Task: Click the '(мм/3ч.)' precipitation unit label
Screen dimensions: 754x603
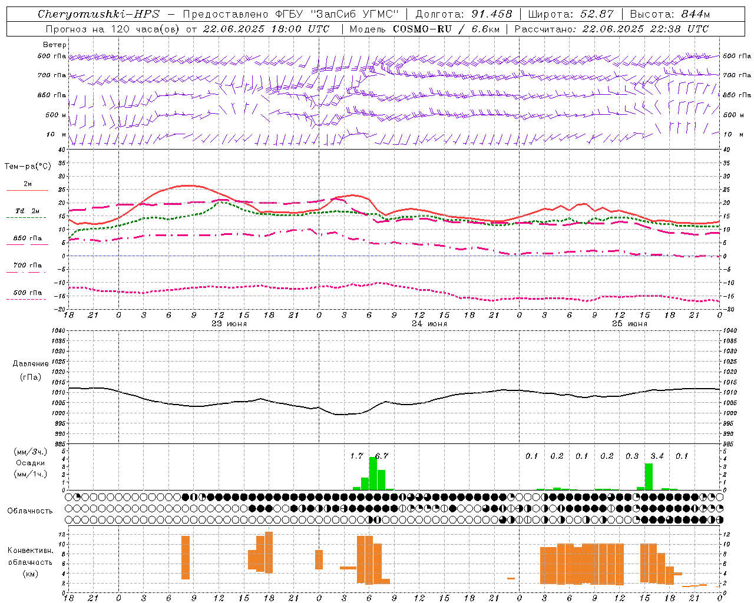Action: 30,452
